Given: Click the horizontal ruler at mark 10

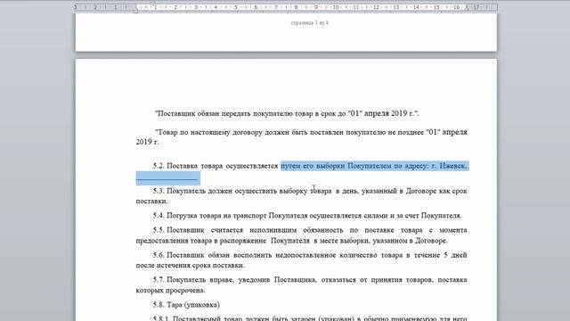Looking at the screenshot, I should tap(336, 7).
